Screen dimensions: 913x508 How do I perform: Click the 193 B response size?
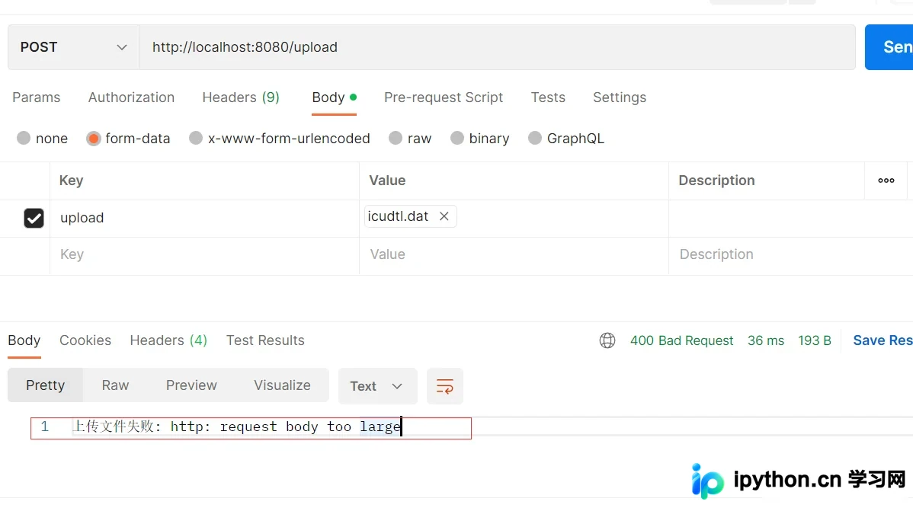(815, 340)
